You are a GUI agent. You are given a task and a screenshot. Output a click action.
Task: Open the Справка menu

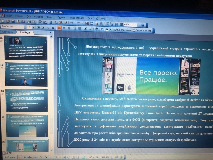[101, 19]
